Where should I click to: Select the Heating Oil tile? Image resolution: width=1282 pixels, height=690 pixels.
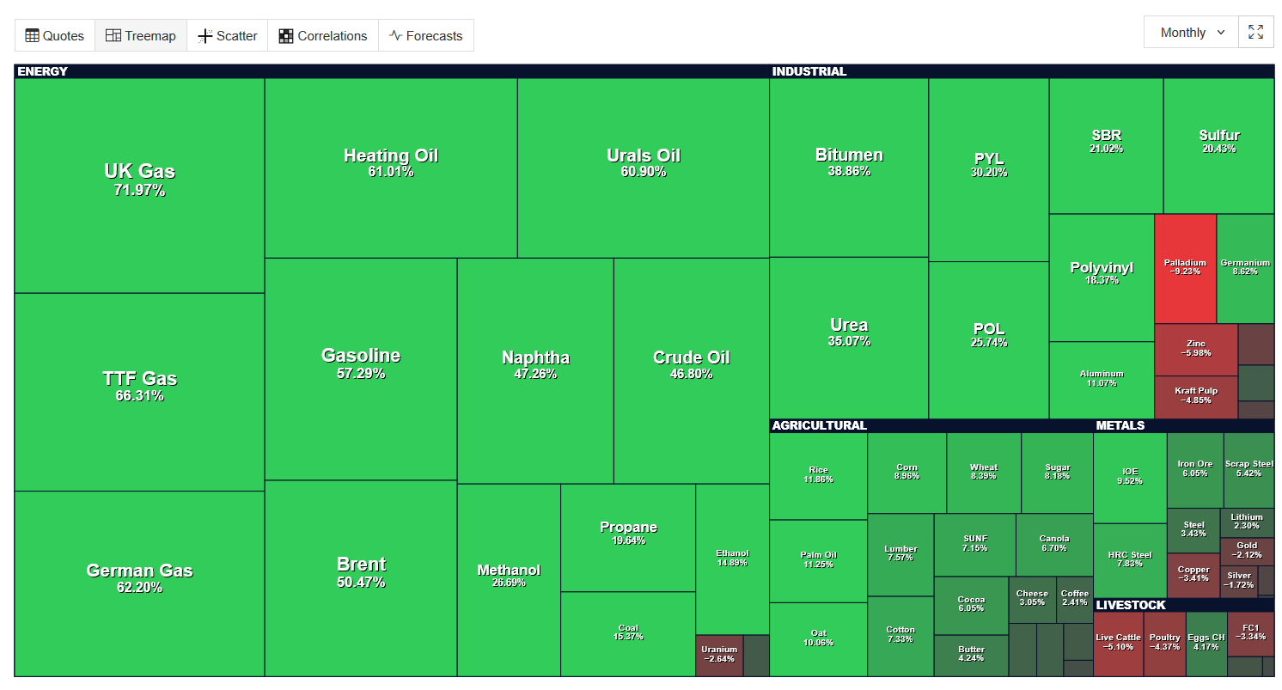pos(391,168)
